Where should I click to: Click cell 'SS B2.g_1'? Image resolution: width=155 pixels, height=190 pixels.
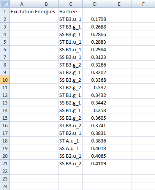70,103
